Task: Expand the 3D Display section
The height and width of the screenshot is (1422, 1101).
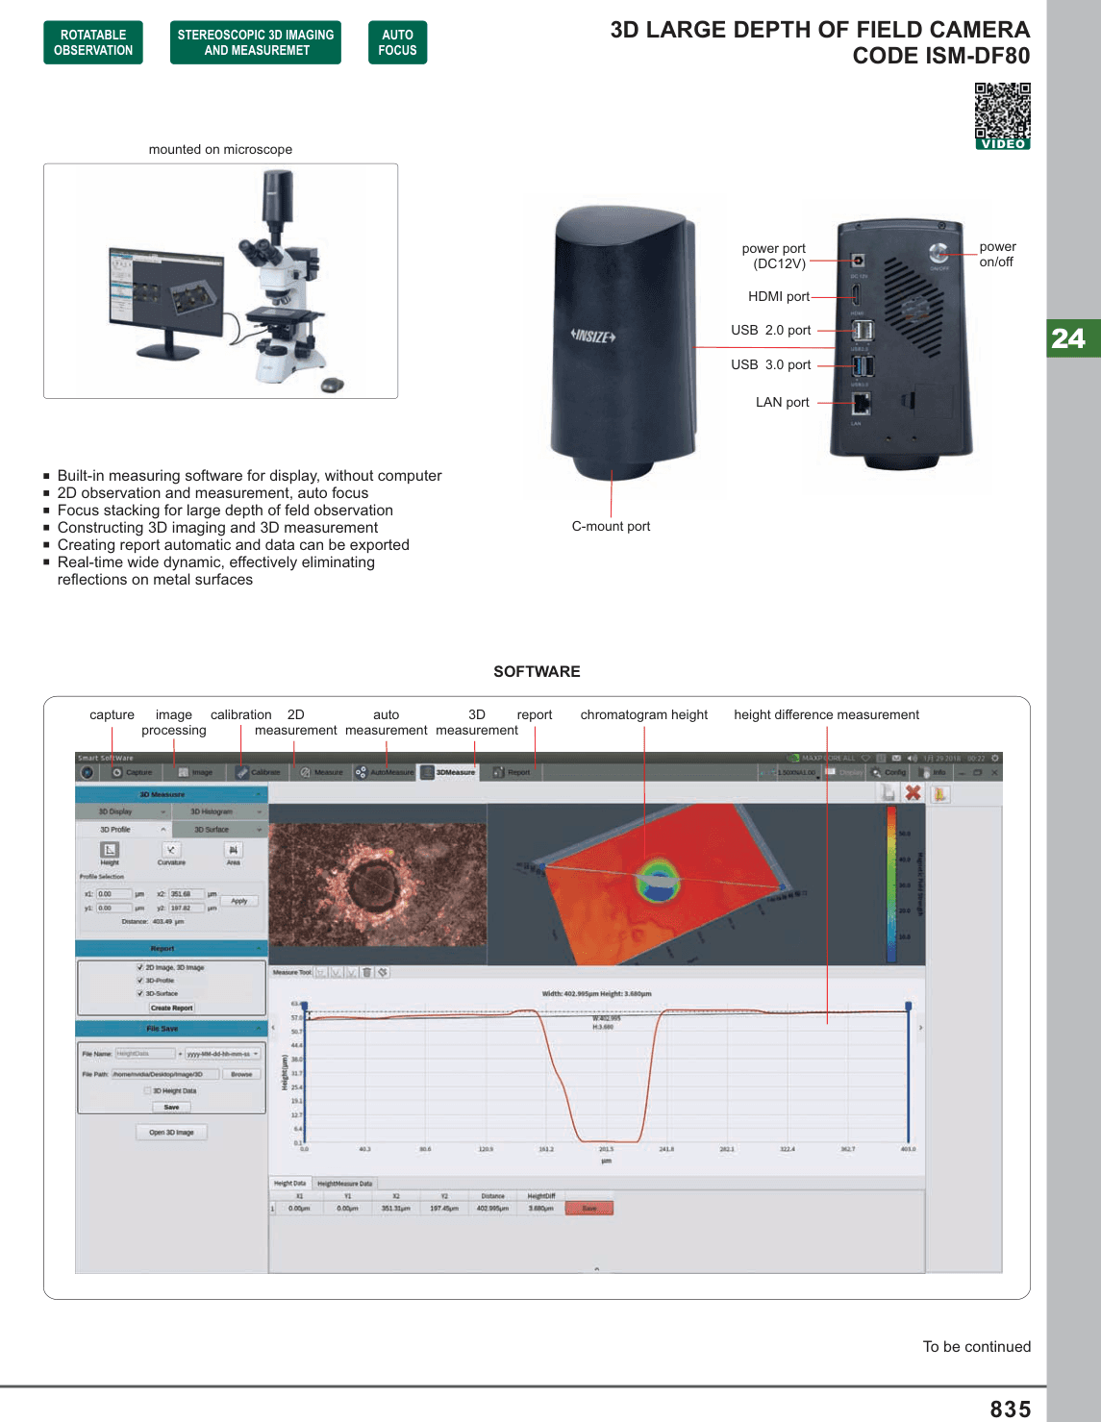Action: [124, 811]
